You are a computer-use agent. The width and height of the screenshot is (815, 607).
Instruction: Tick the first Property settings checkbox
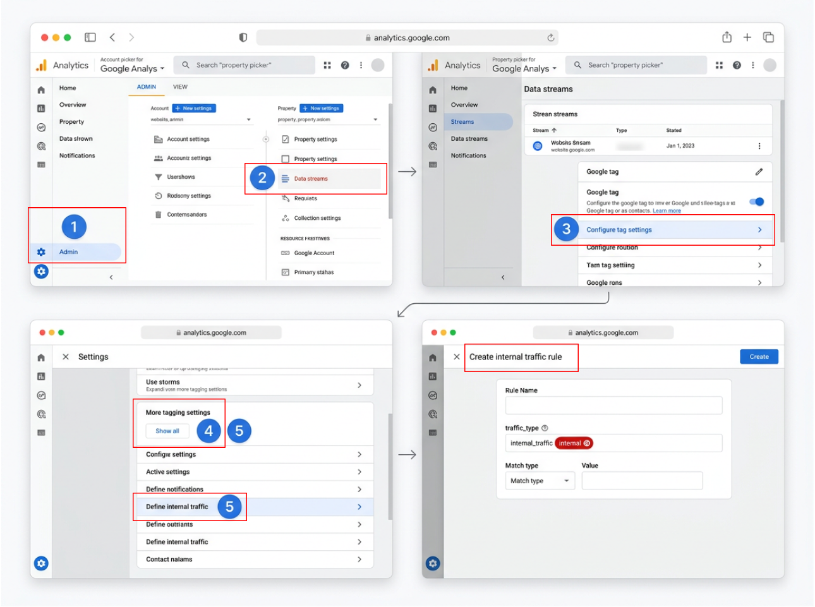click(x=286, y=139)
